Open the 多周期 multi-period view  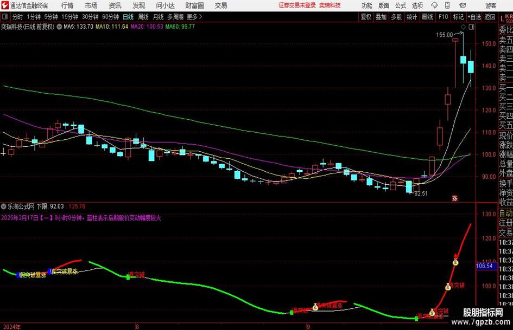coord(175,17)
